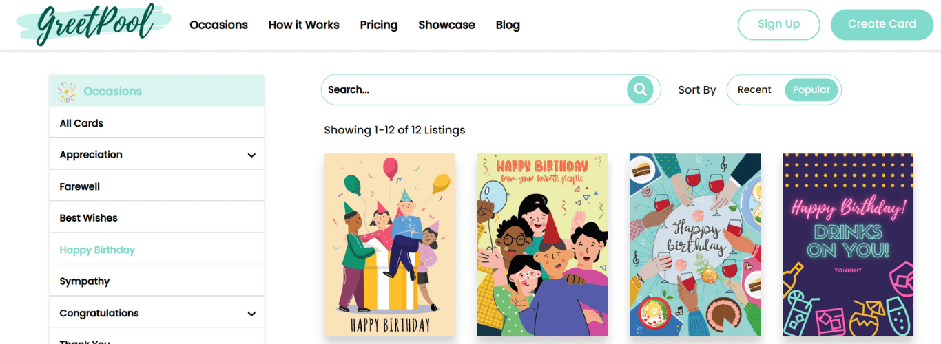
Task: Expand the Congratulations category chevron
Action: tap(251, 314)
